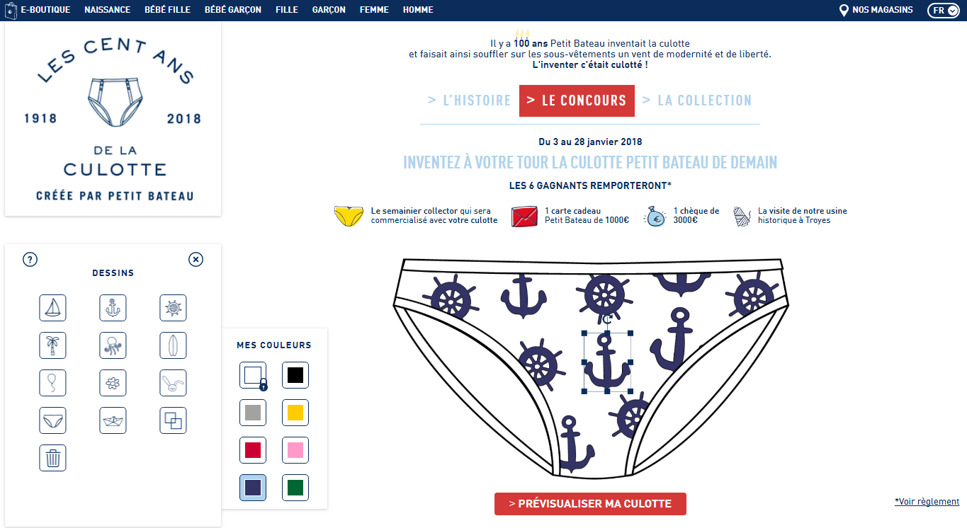The width and height of the screenshot is (967, 528).
Task: Choose the surfboard drawing icon
Action: point(173,345)
